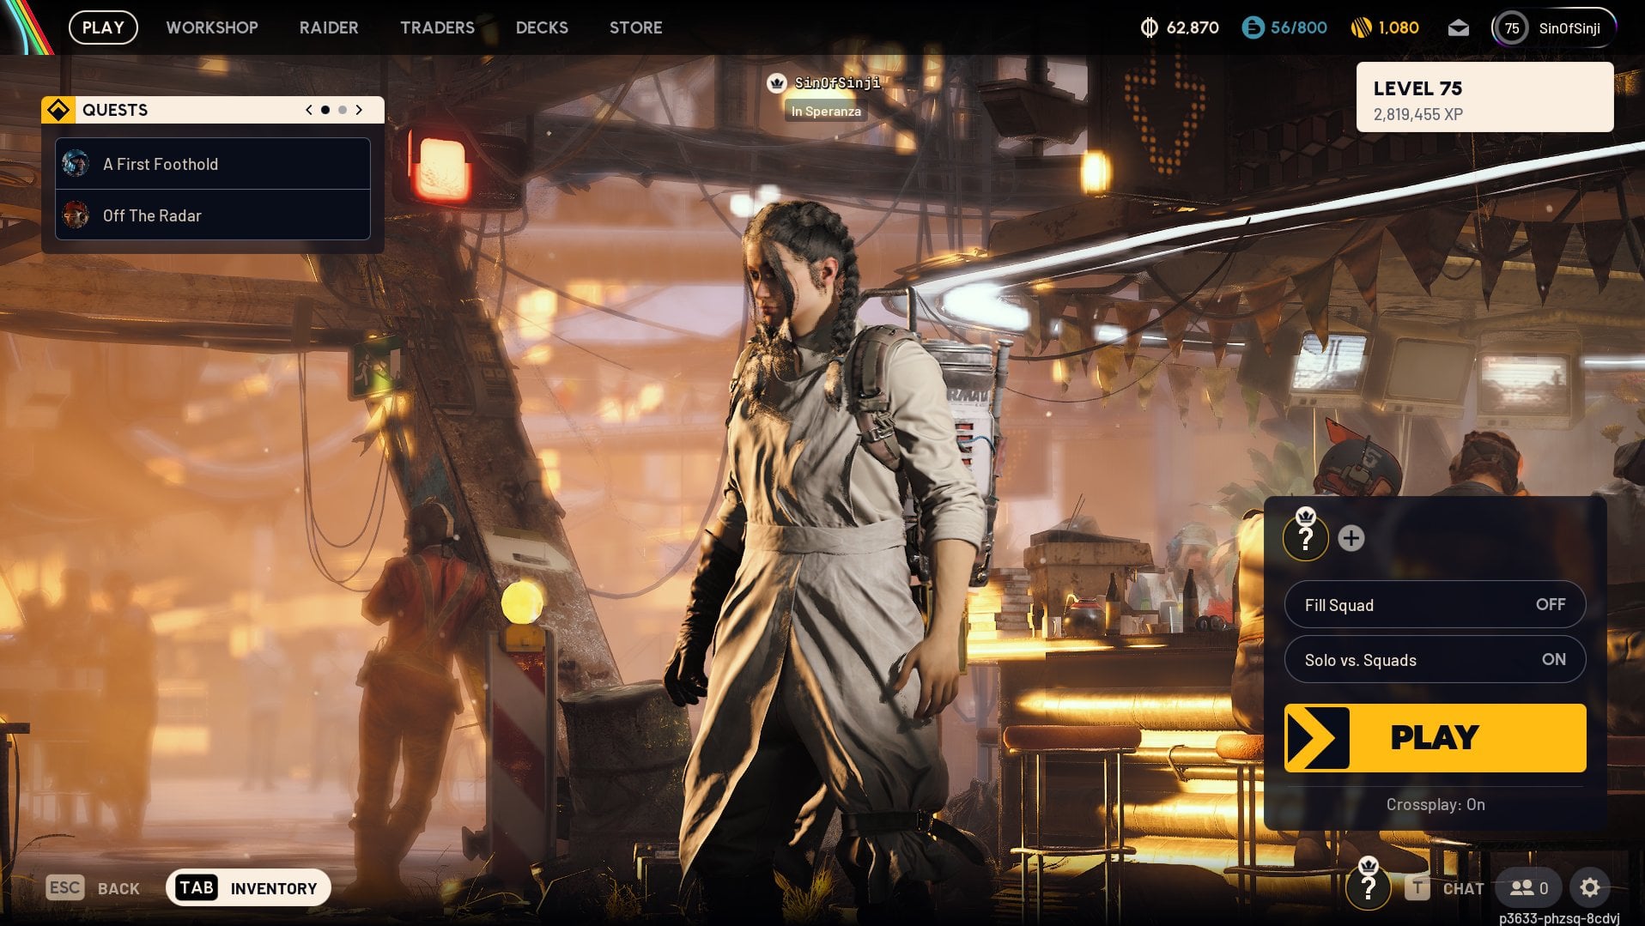Image resolution: width=1645 pixels, height=926 pixels.
Task: Click the crown icon beside SinOfSinji nameplate
Action: pos(777,83)
